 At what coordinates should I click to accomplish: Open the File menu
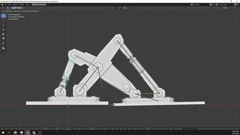point(6,4)
